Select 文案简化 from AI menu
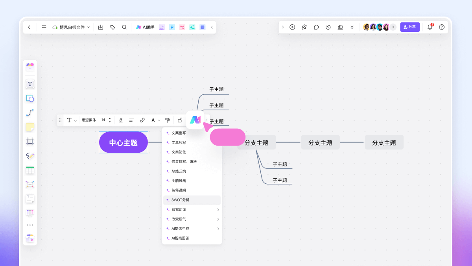Image resolution: width=472 pixels, height=266 pixels. pos(192,152)
